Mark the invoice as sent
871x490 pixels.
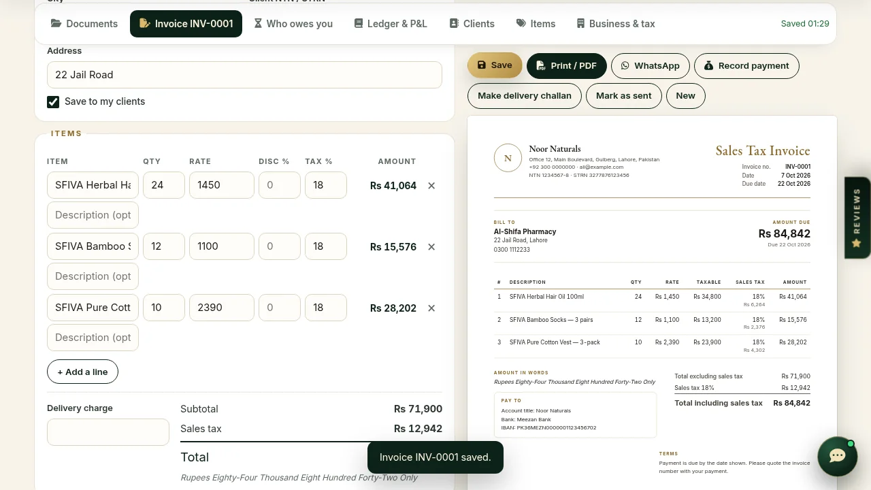pos(624,95)
